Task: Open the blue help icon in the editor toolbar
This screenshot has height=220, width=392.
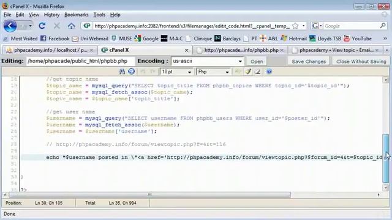Action: click(269, 71)
